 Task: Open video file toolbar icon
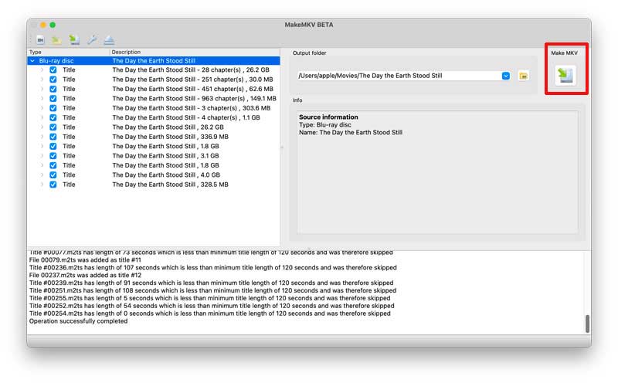point(40,39)
